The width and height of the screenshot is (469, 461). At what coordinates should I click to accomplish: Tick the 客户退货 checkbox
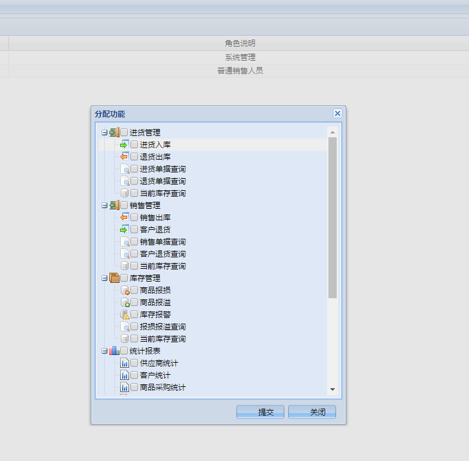134,229
